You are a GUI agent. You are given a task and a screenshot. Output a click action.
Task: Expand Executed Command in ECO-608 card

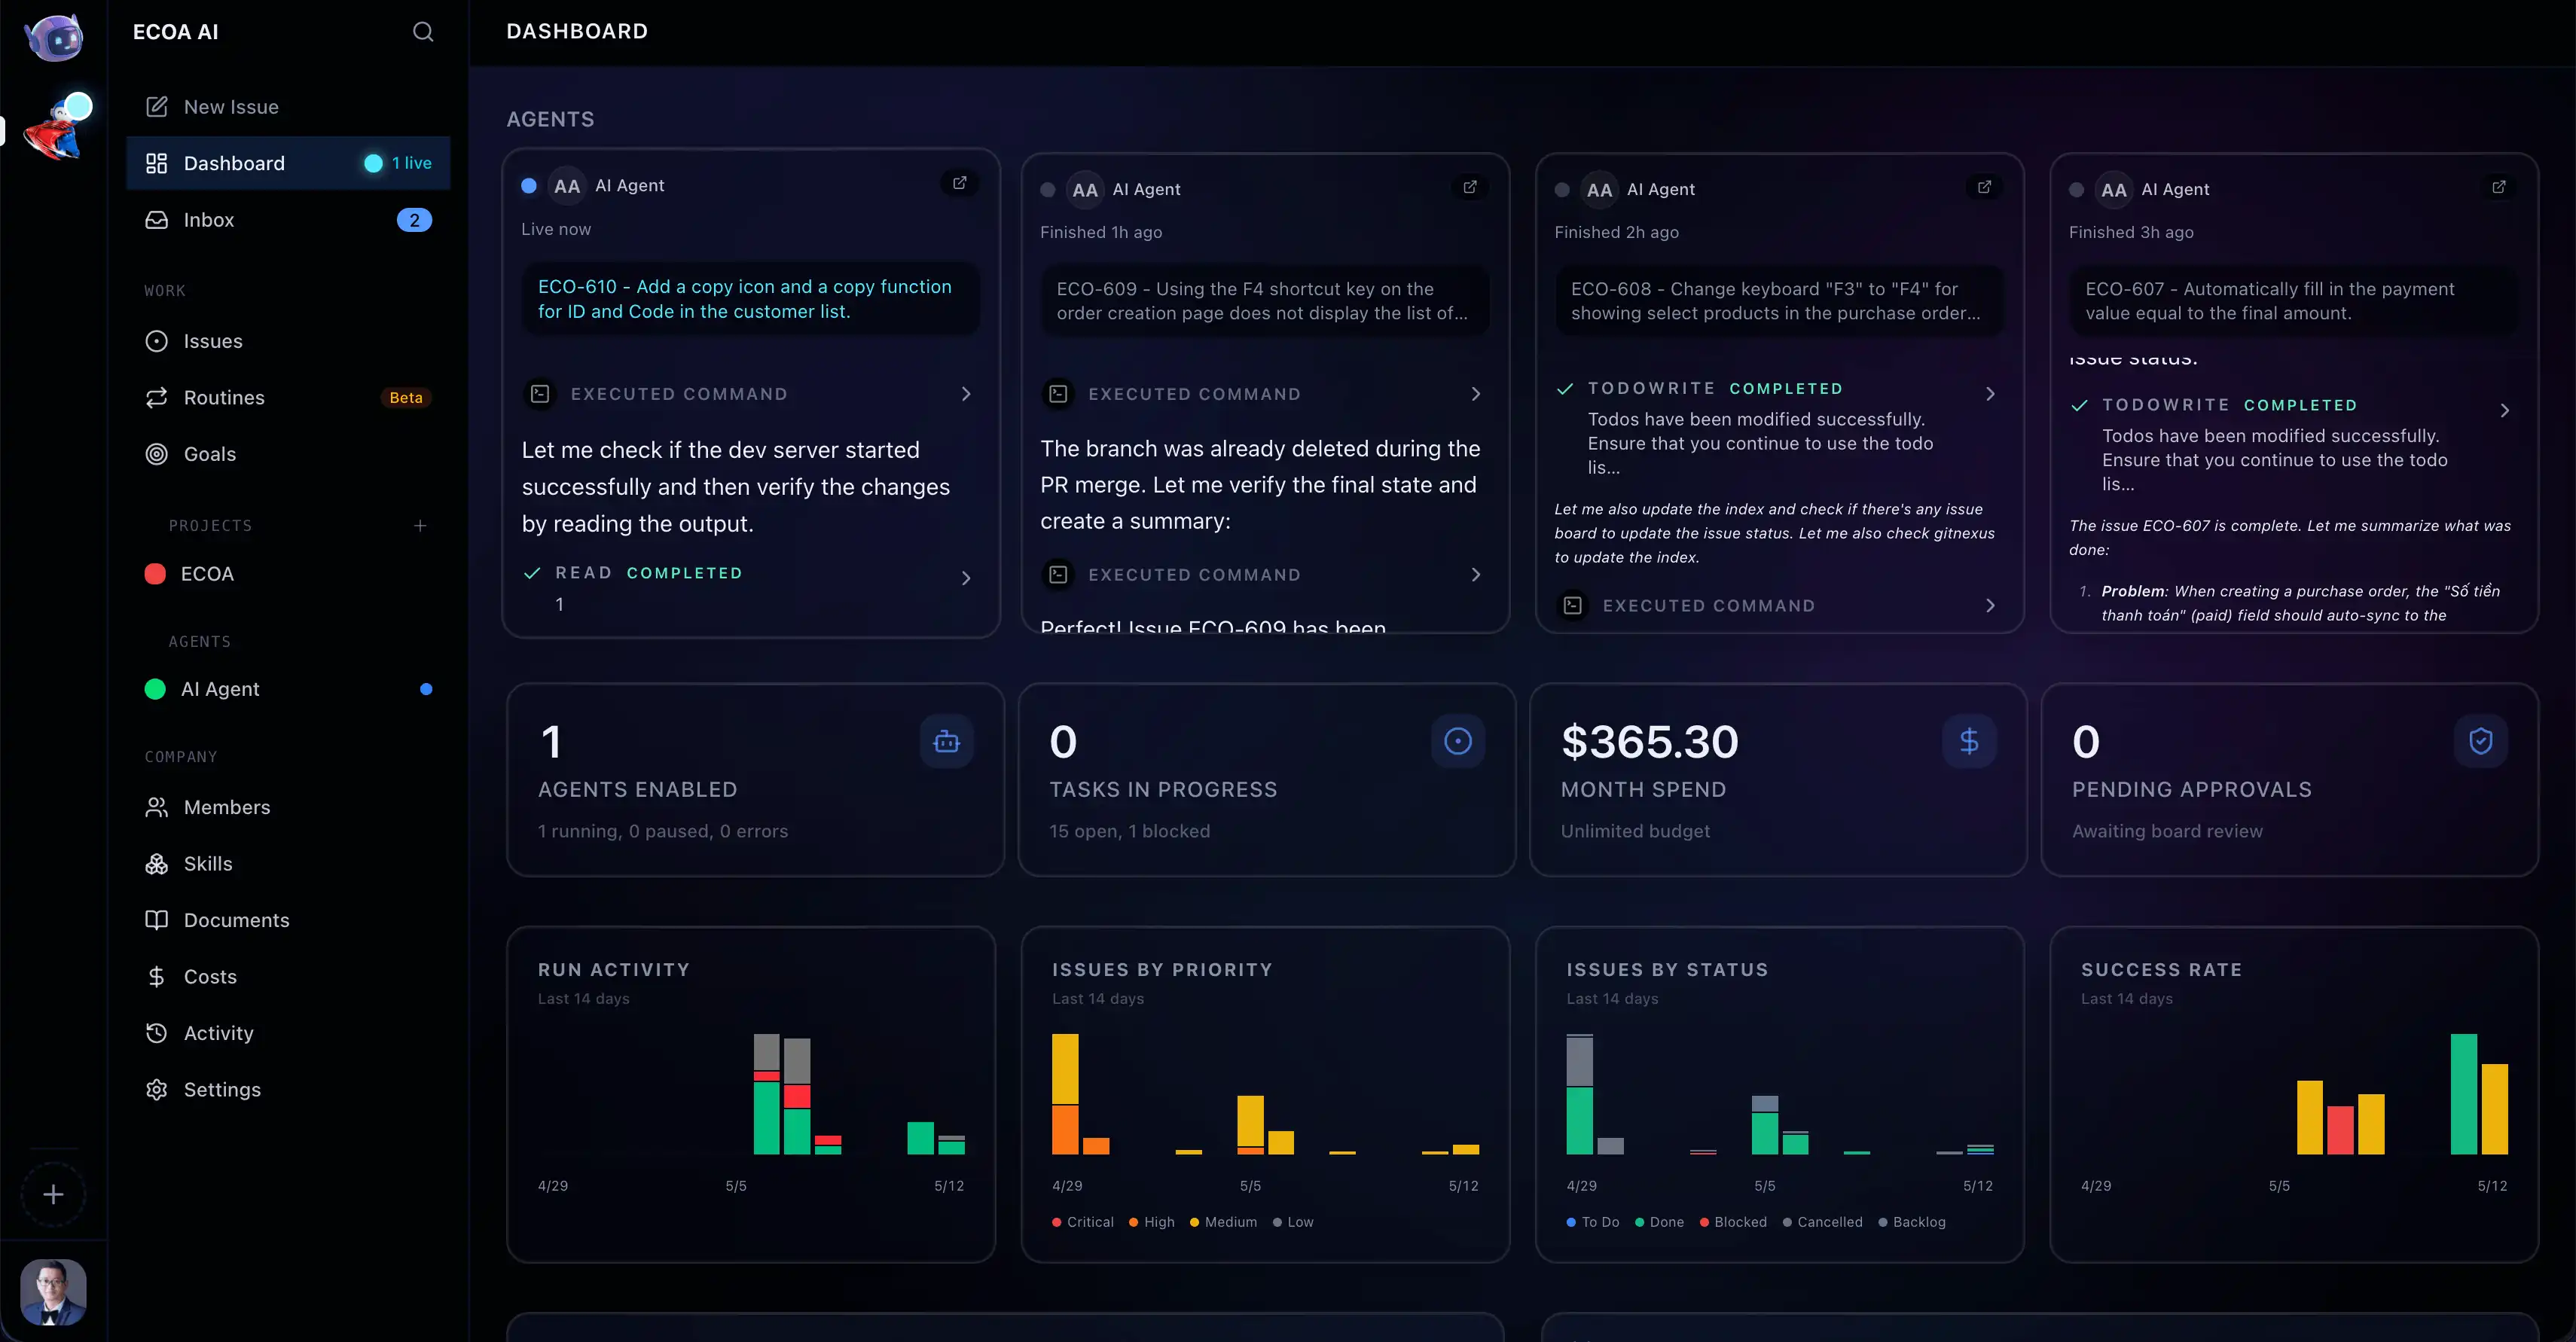click(x=1780, y=606)
